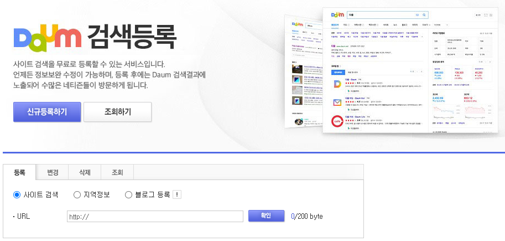Switch to the 등록 tab
Screen dimensions: 505x241
pos(19,172)
